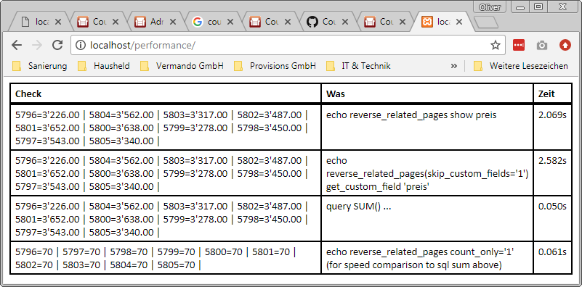Close the GitHub tab
The width and height of the screenshot is (582, 287).
pos(344,22)
